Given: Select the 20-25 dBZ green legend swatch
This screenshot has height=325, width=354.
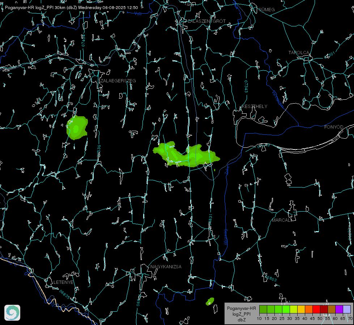Looking at the screenshot, I should click(x=278, y=309).
